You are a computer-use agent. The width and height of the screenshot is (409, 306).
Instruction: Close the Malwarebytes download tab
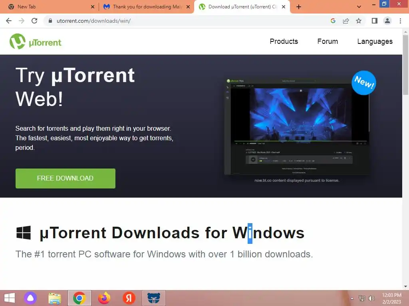coord(188,7)
